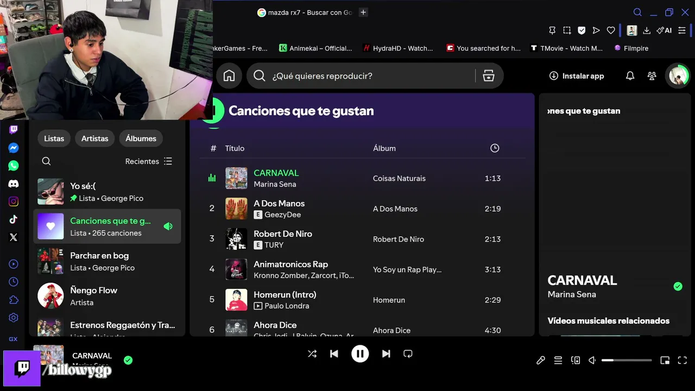The height and width of the screenshot is (391, 695).
Task: Open the "Parchar en bog" playlist
Action: click(107, 261)
